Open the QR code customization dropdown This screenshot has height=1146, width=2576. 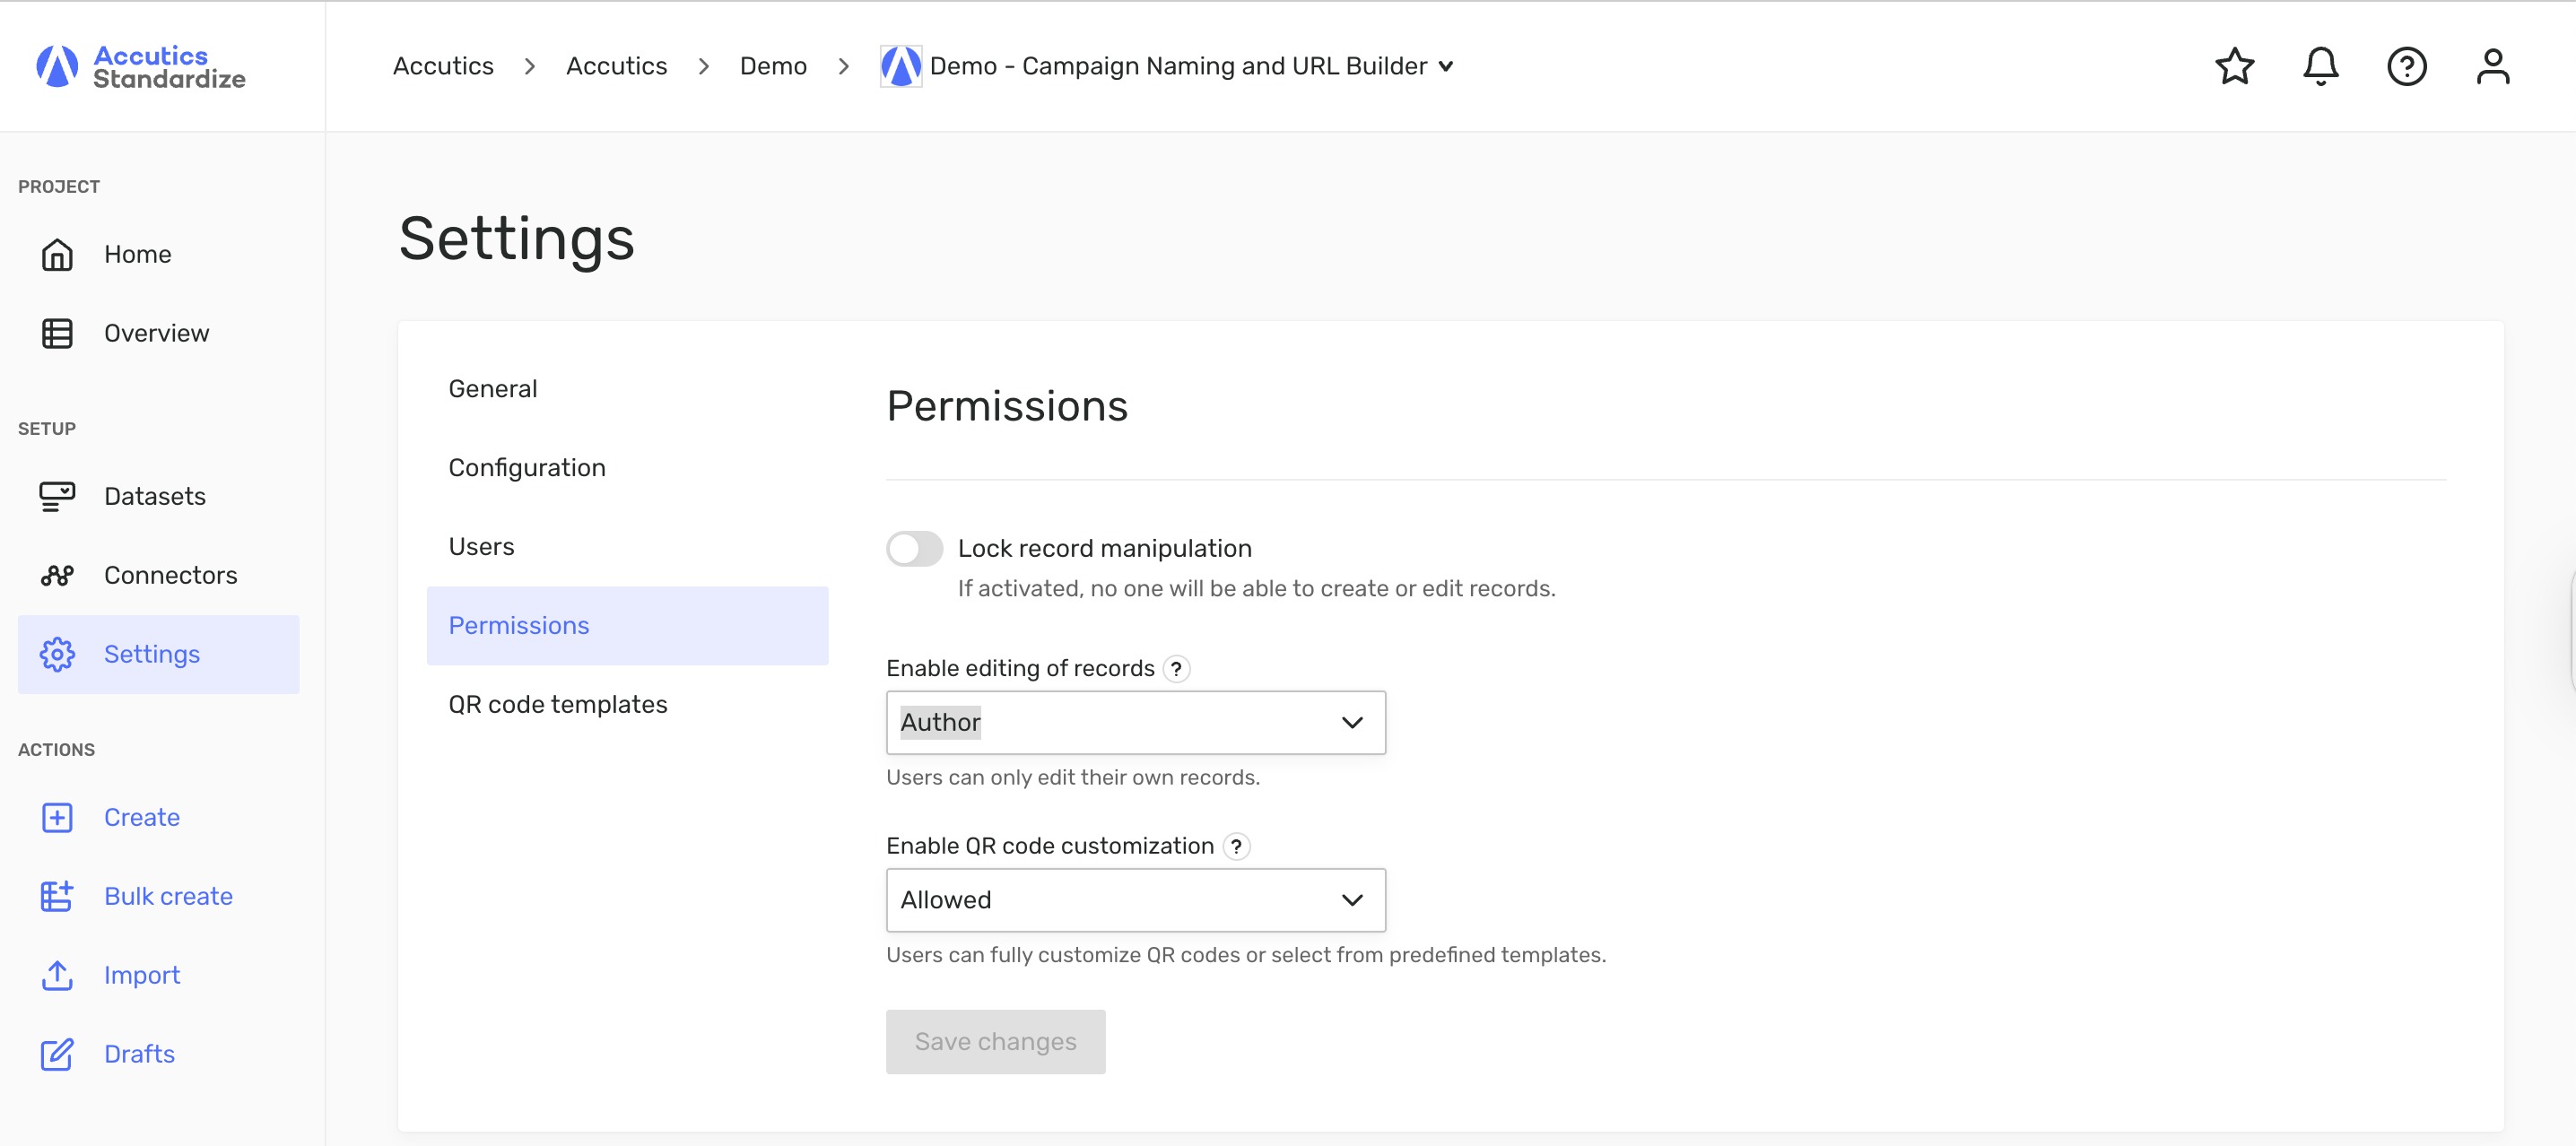click(1135, 899)
